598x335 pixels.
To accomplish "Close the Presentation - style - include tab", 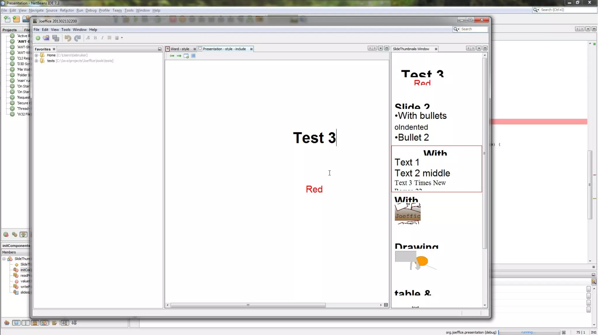I will tap(251, 49).
